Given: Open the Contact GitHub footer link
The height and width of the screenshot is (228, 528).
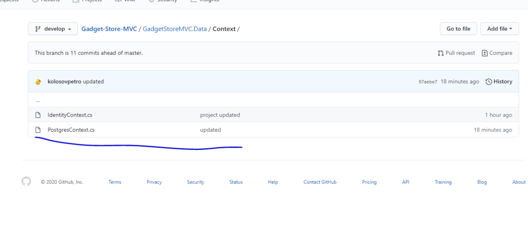Looking at the screenshot, I should tap(320, 182).
